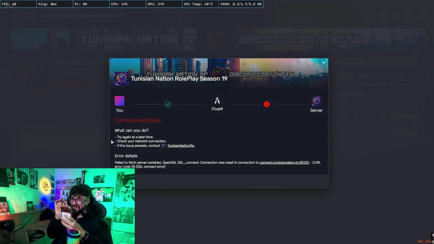
Task: Click the Error details heading
Action: pyautogui.click(x=126, y=156)
